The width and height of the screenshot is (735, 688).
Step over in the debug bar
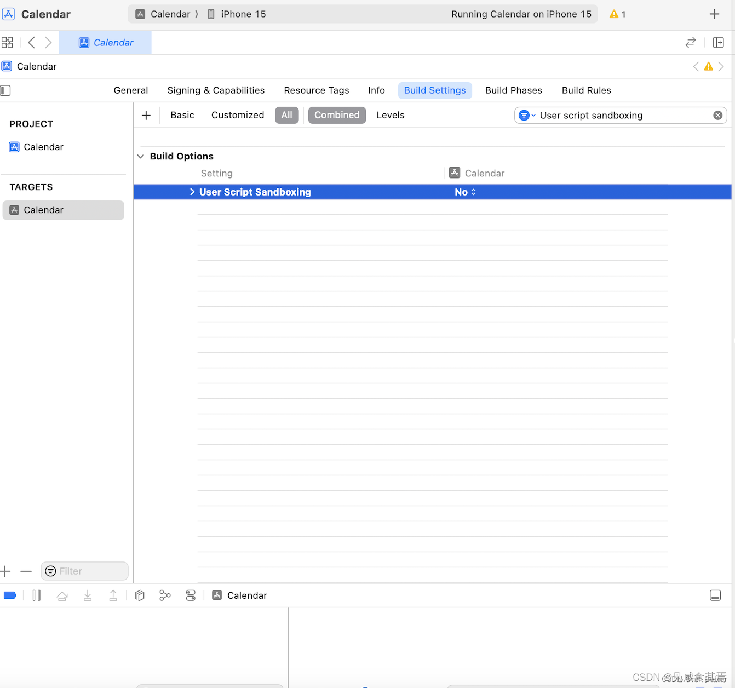[x=62, y=595]
